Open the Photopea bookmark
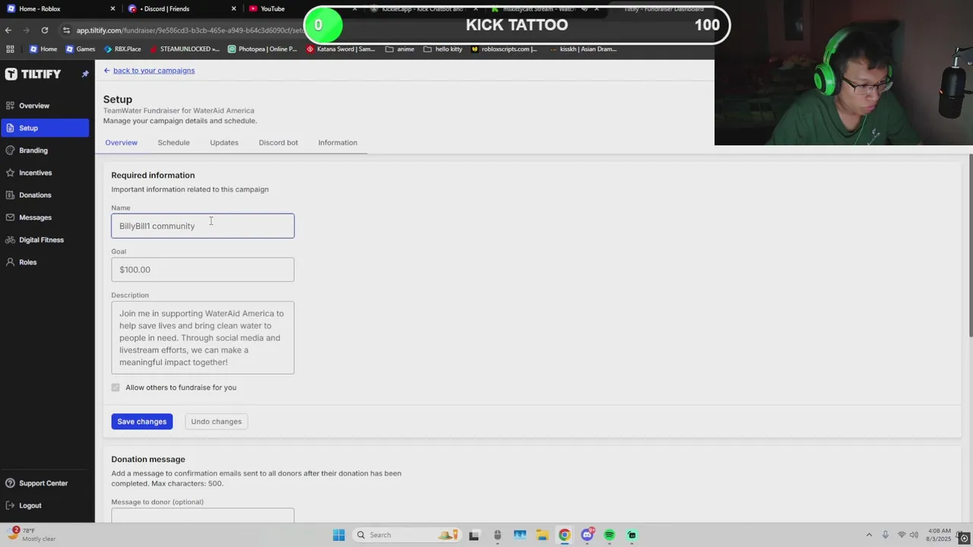 (x=262, y=49)
